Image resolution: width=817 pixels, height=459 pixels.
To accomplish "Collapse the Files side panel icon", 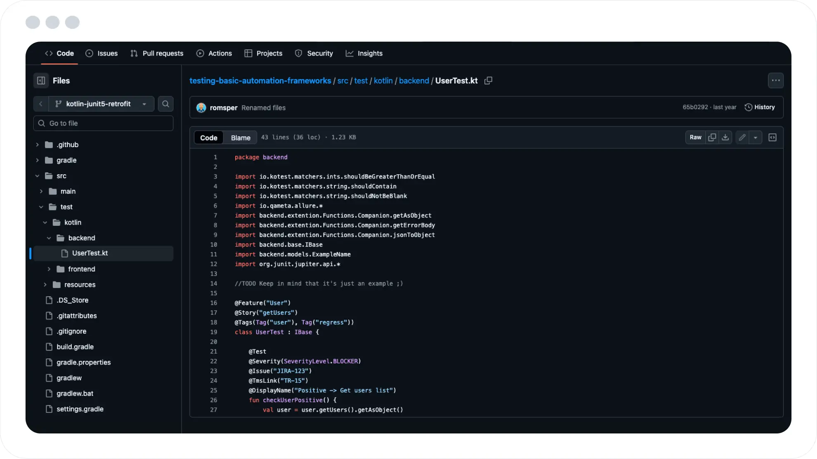I will click(x=41, y=81).
